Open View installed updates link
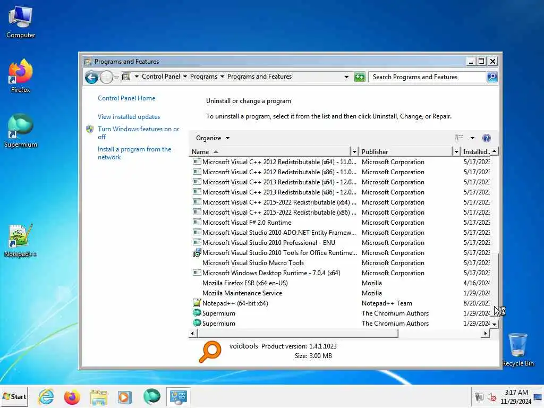The width and height of the screenshot is (544, 408). tap(129, 117)
